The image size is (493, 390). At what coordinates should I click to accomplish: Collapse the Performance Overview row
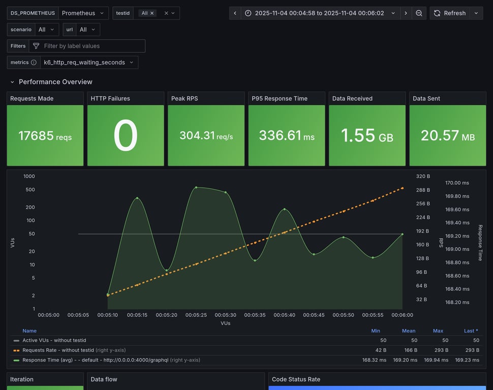pos(12,82)
